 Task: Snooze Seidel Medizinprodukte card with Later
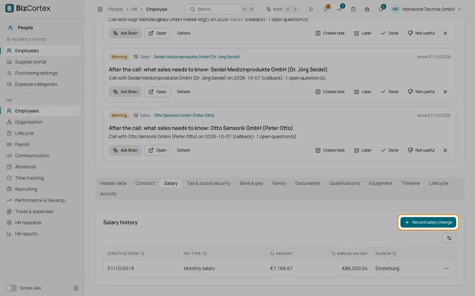click(x=363, y=92)
